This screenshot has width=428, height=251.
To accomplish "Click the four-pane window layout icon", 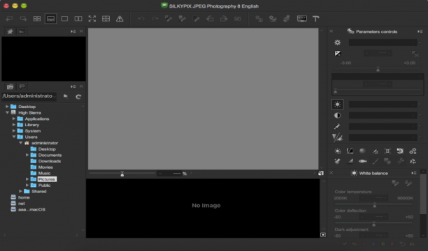I will click(106, 19).
